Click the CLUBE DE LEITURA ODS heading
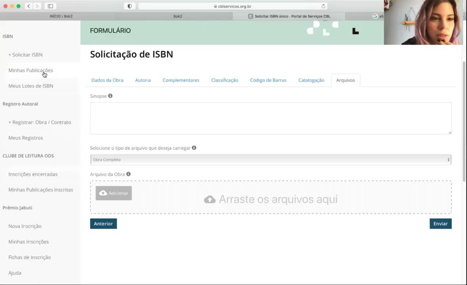This screenshot has width=467, height=285. click(28, 156)
